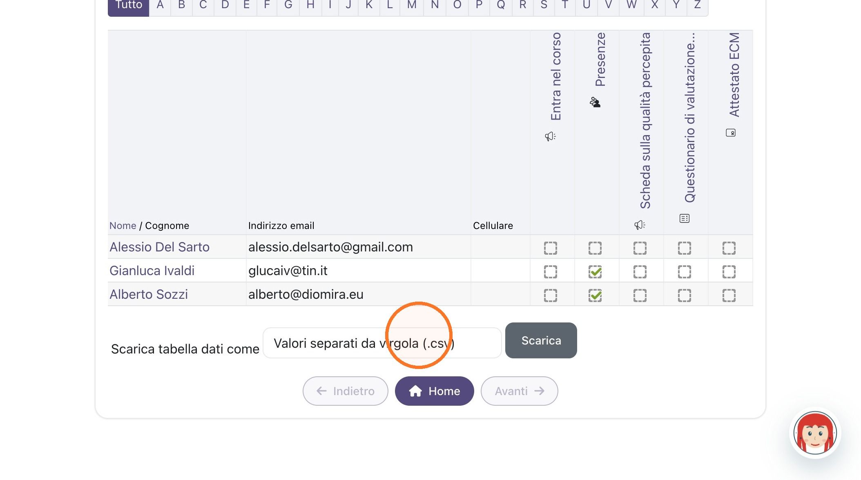Click the attendance icon below Presenze header
This screenshot has height=480, width=861.
[595, 102]
